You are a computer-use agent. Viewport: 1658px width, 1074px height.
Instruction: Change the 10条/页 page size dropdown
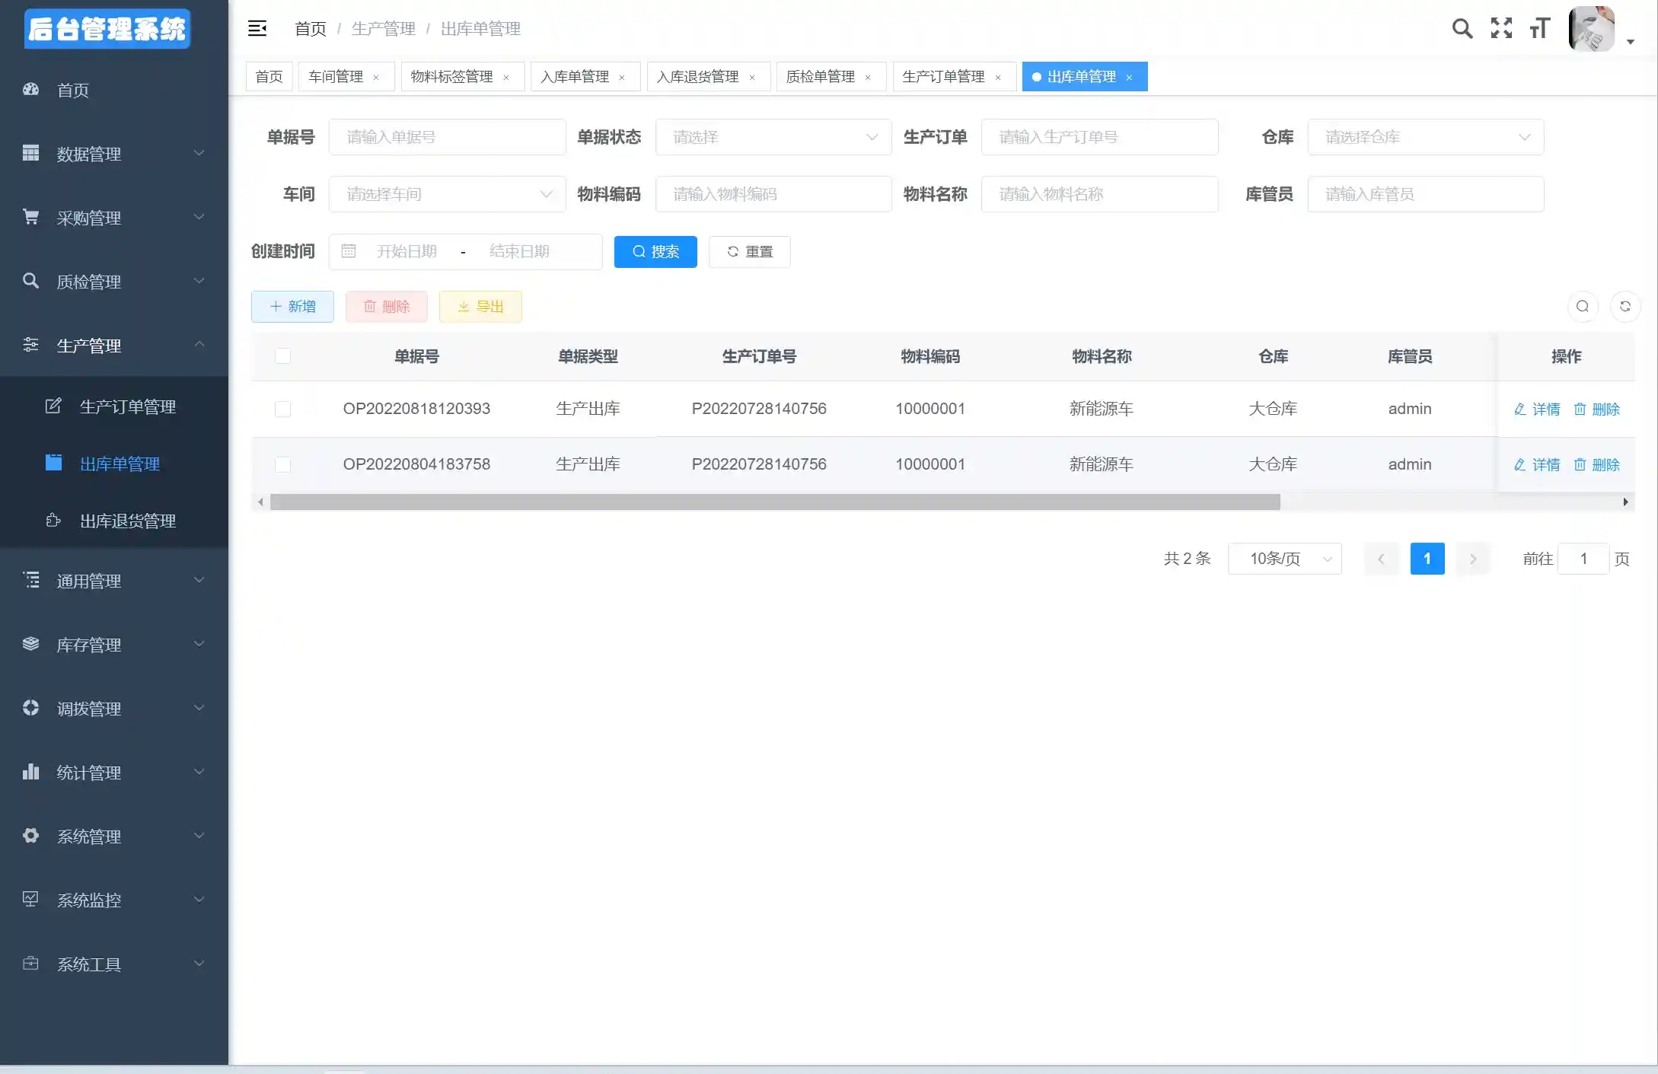pyautogui.click(x=1284, y=559)
